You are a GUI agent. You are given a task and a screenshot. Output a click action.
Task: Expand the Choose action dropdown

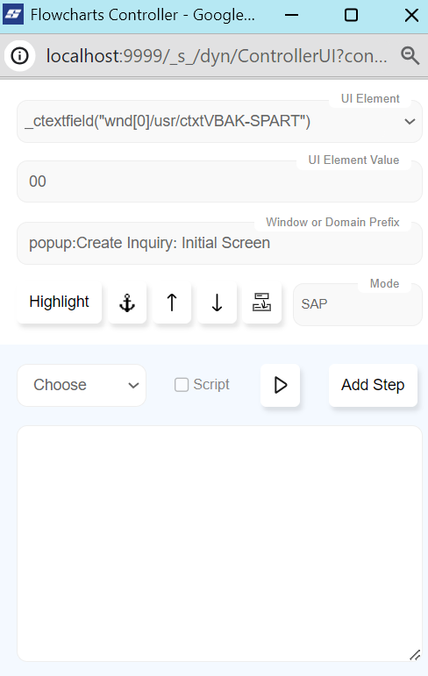[82, 385]
